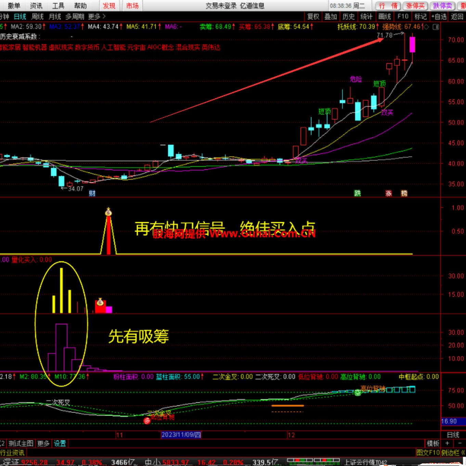Switch to the 市场 tab

pos(132,5)
